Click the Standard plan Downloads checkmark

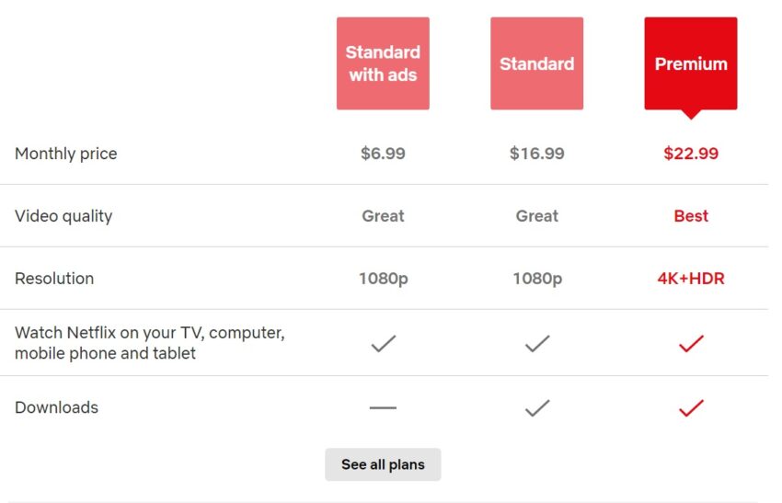537,407
